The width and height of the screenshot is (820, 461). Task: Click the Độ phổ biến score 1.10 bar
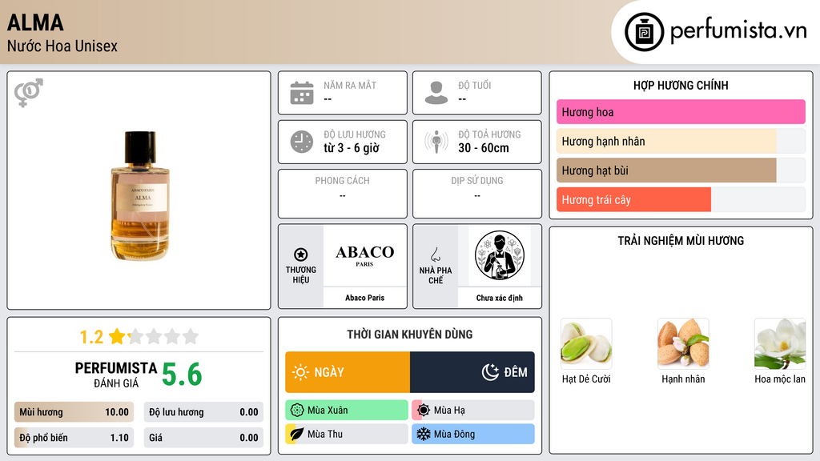point(74,438)
